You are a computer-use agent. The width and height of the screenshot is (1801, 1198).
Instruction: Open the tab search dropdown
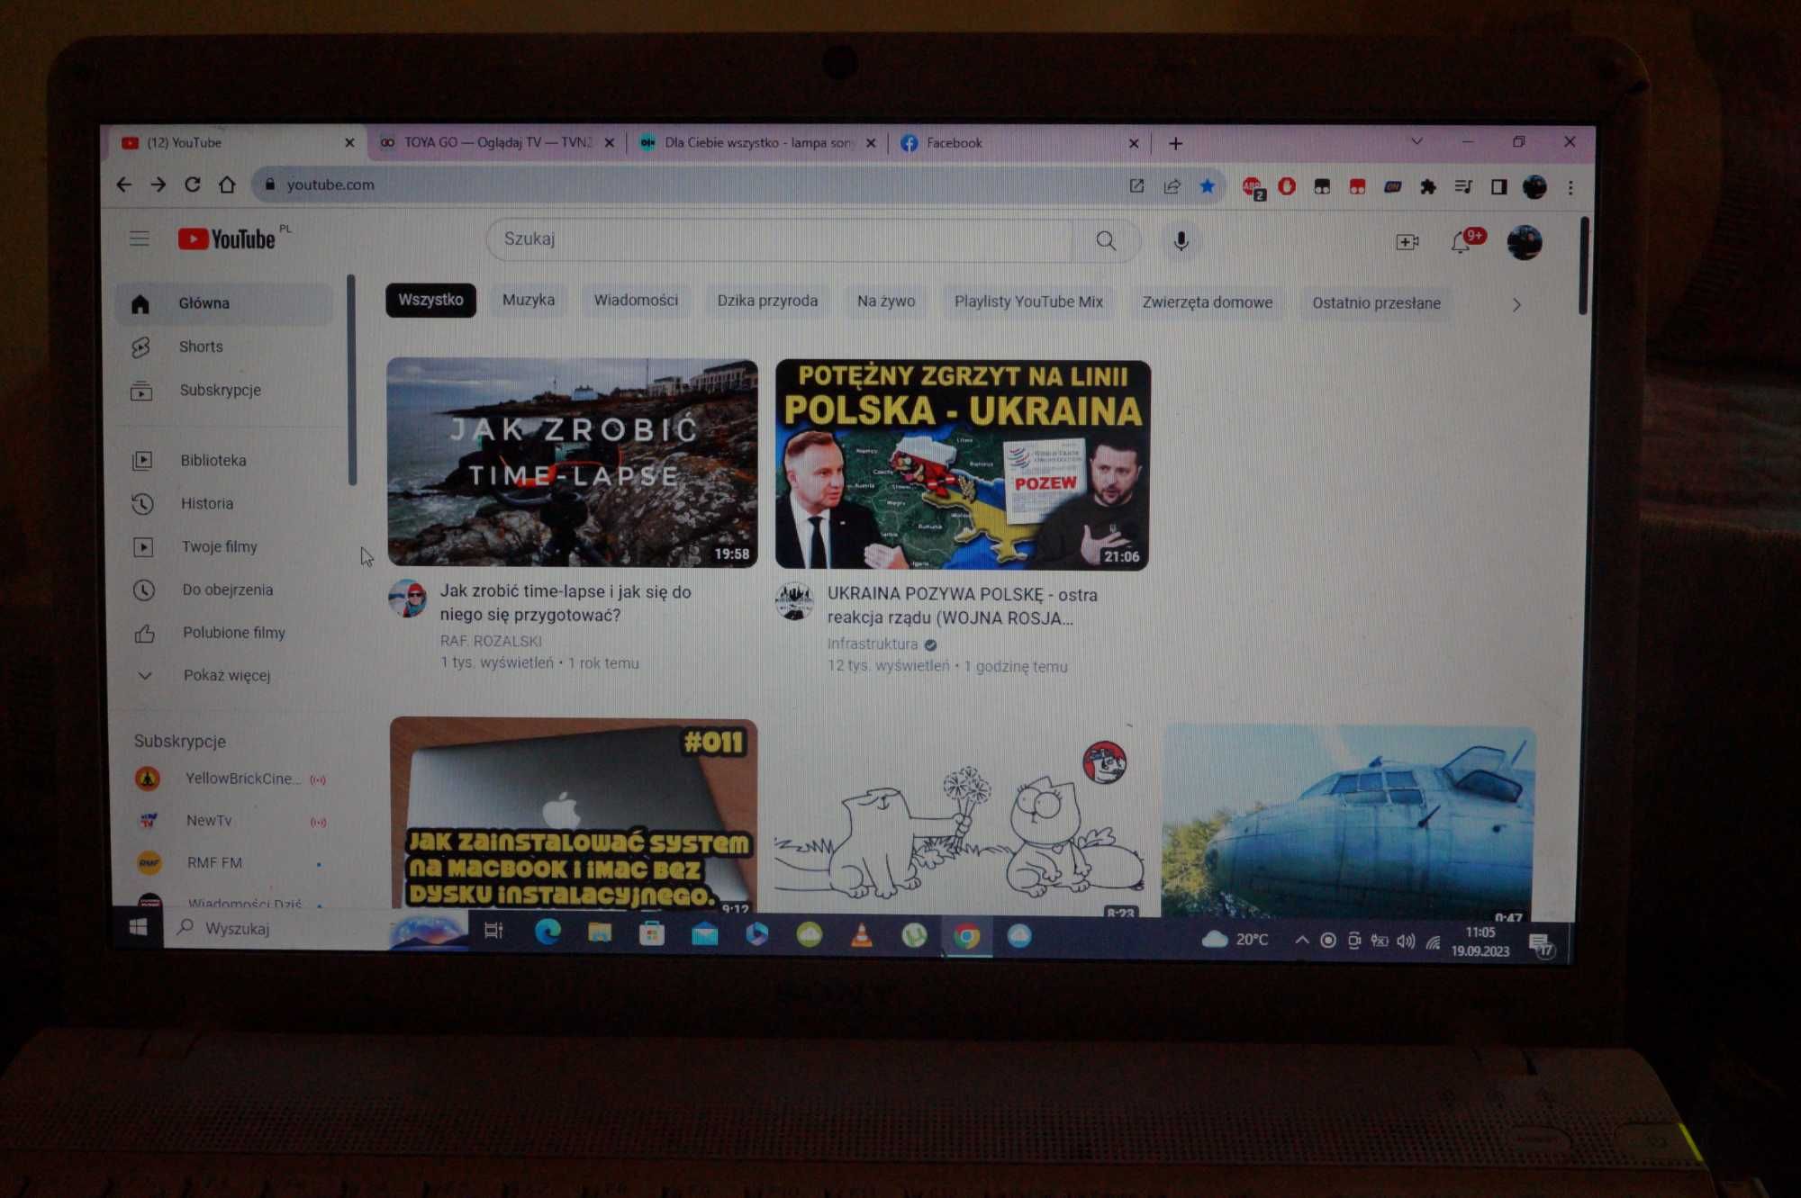[x=1416, y=141]
